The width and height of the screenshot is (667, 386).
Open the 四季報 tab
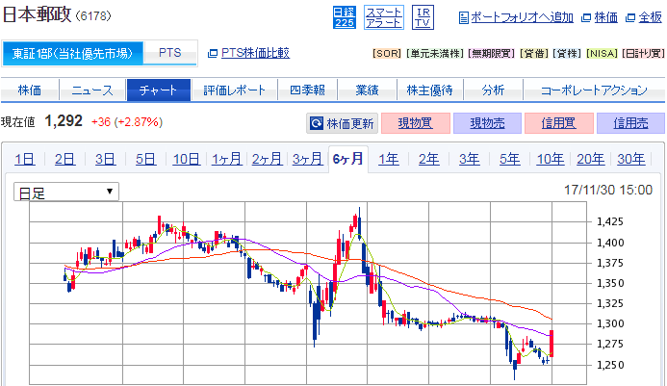tap(307, 90)
